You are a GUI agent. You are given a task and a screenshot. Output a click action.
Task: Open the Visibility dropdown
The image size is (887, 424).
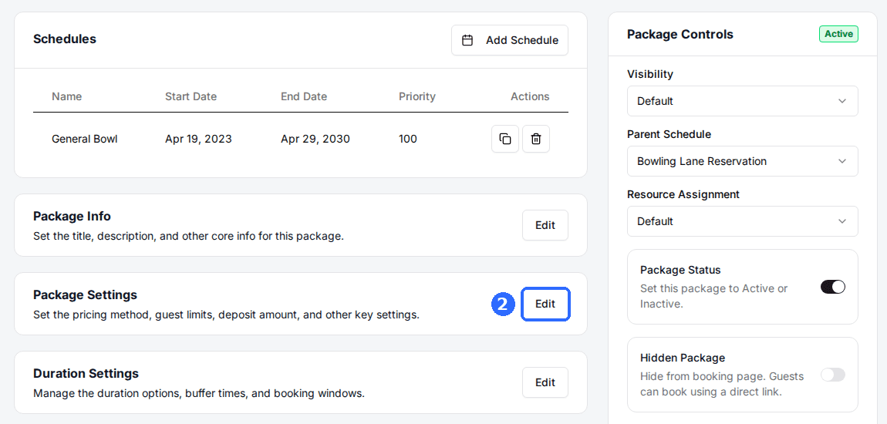pyautogui.click(x=742, y=101)
